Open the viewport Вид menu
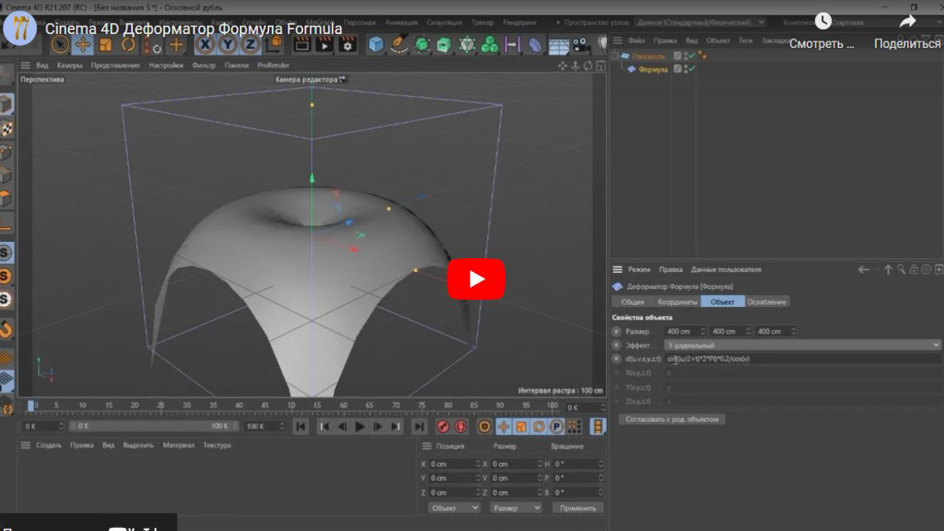Image resolution: width=944 pixels, height=531 pixels. pyautogui.click(x=42, y=66)
